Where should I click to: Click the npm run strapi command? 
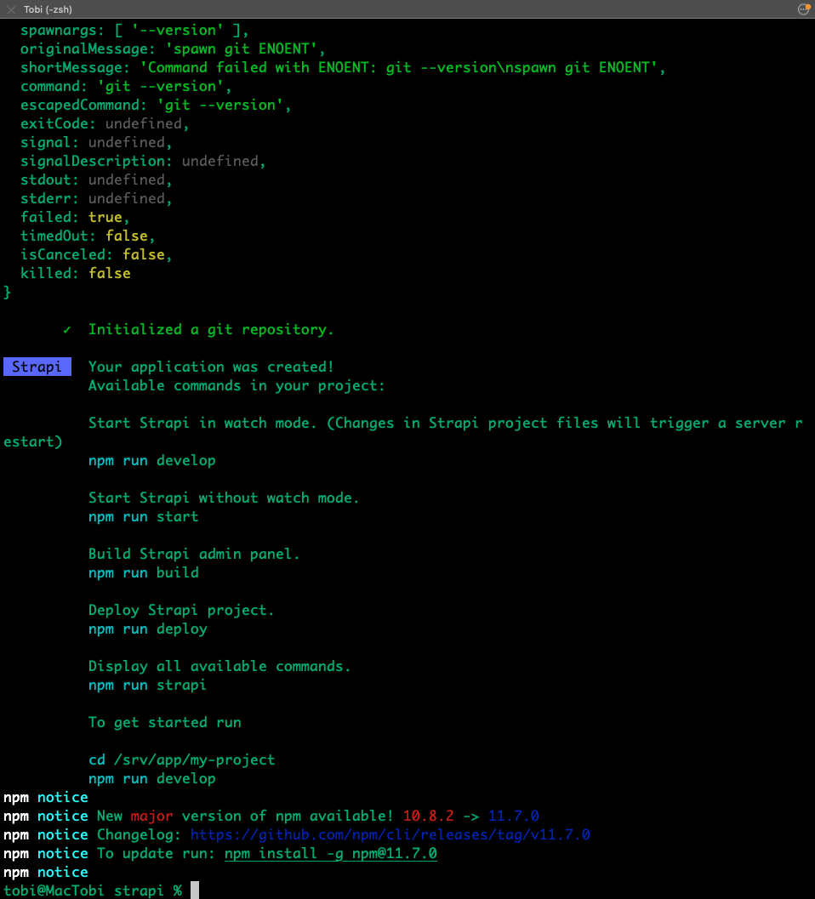pos(147,685)
